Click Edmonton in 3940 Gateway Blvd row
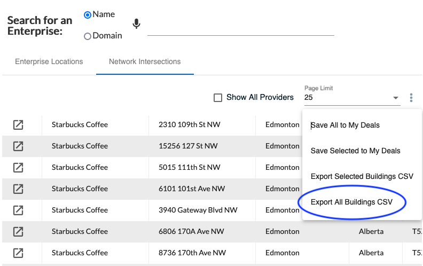The width and height of the screenshot is (423, 266). coord(283,210)
